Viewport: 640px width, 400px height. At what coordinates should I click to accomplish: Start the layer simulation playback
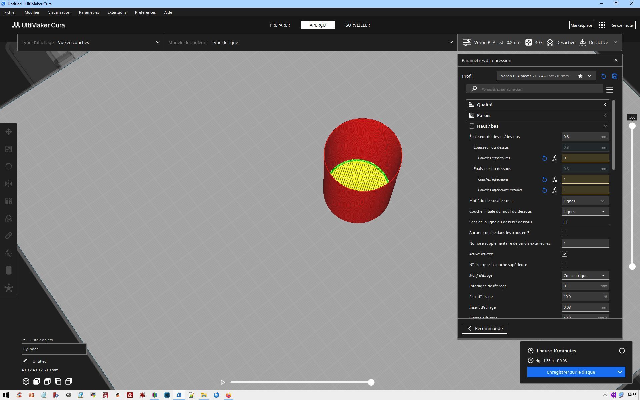click(223, 382)
